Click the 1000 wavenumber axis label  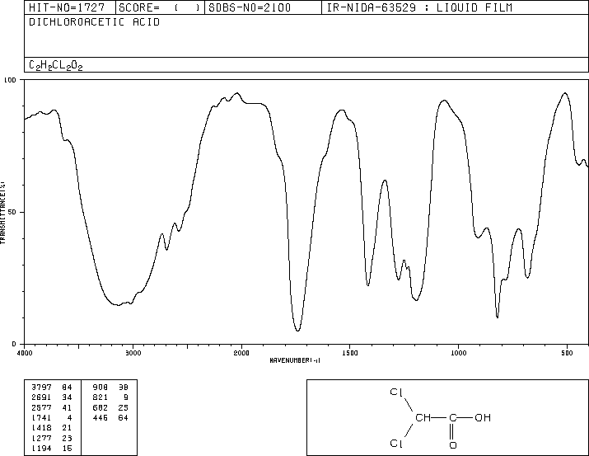coord(458,353)
